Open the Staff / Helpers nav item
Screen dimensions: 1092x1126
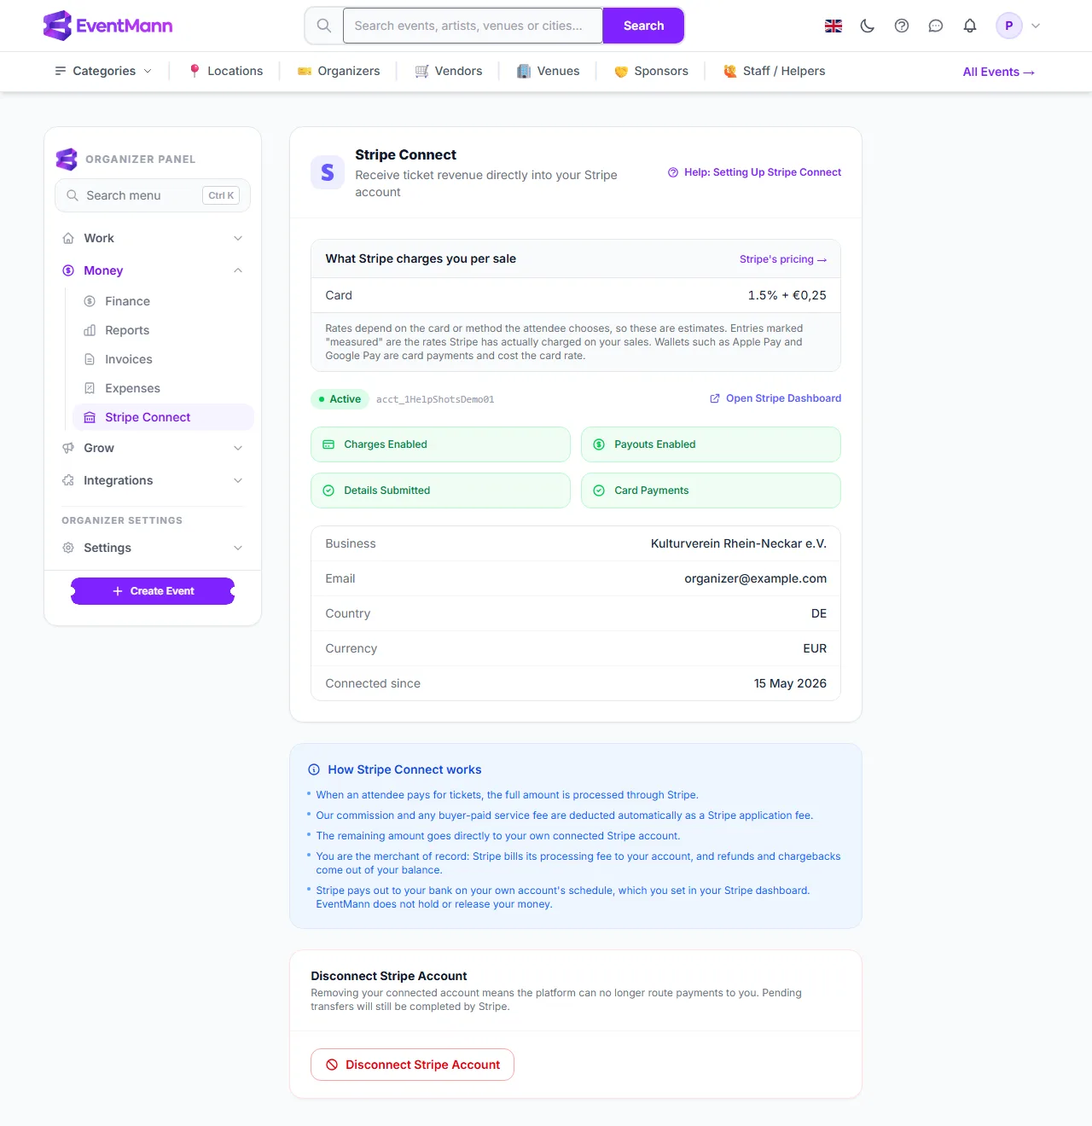click(x=774, y=71)
